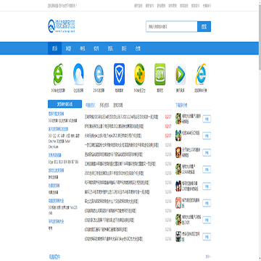Click the site logo beside liulanqi.net
Viewport: 261px width, 261px height.
[62, 26]
